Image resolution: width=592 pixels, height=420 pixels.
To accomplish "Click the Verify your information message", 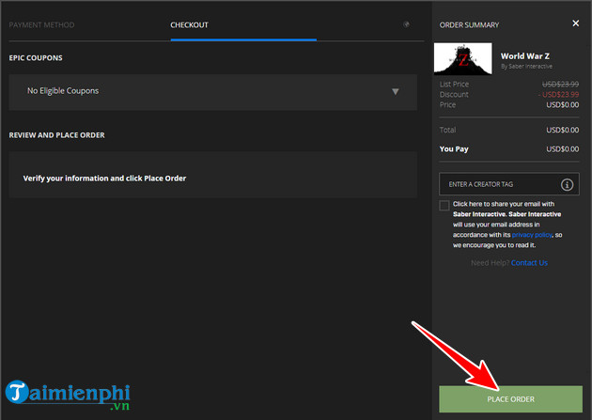I will pos(104,179).
